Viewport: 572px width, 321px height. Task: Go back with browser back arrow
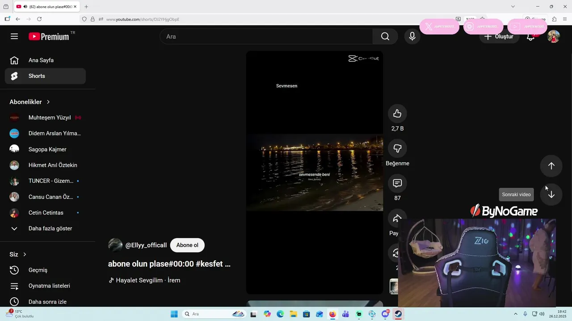pyautogui.click(x=18, y=19)
